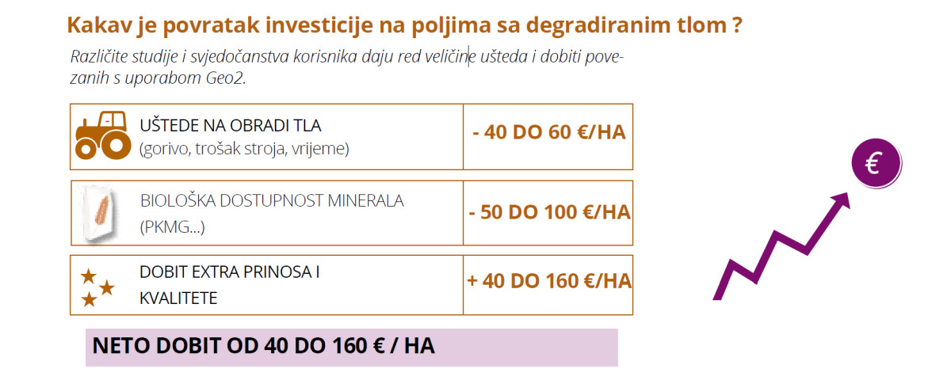Click the (PKMG...) text

coord(172,228)
